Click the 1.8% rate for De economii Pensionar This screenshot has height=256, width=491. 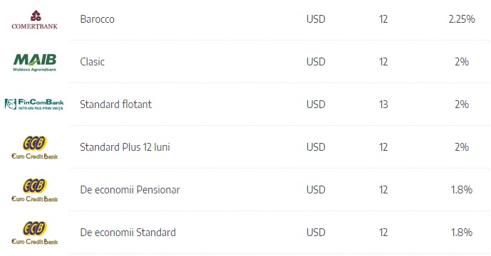(x=462, y=190)
